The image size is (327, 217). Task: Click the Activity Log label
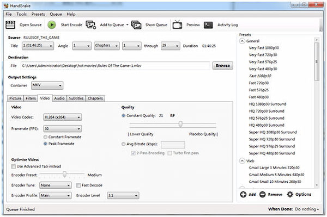coord(227,25)
